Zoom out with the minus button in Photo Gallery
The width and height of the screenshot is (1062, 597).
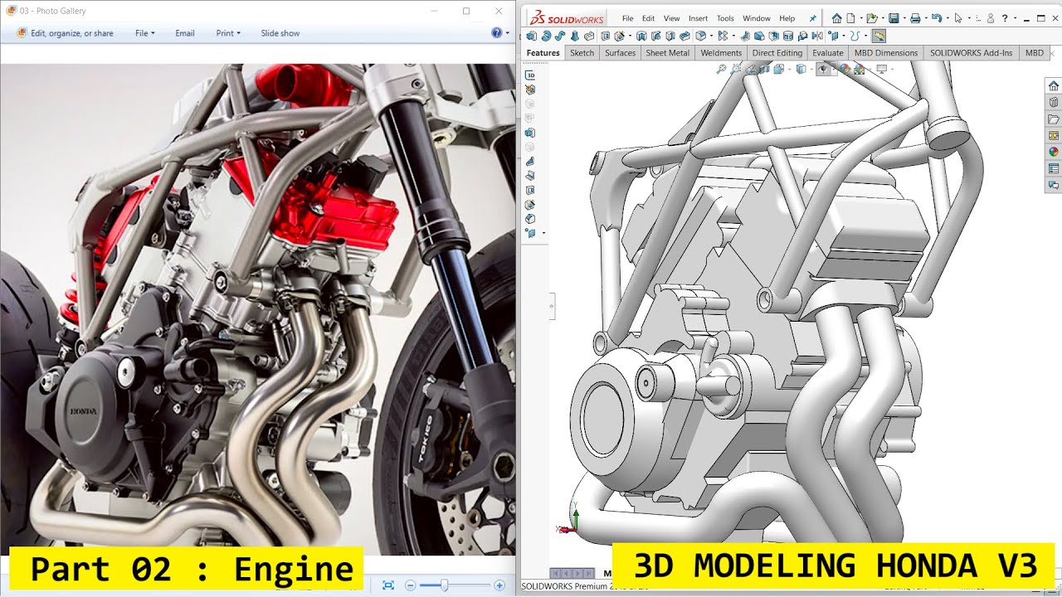410,585
